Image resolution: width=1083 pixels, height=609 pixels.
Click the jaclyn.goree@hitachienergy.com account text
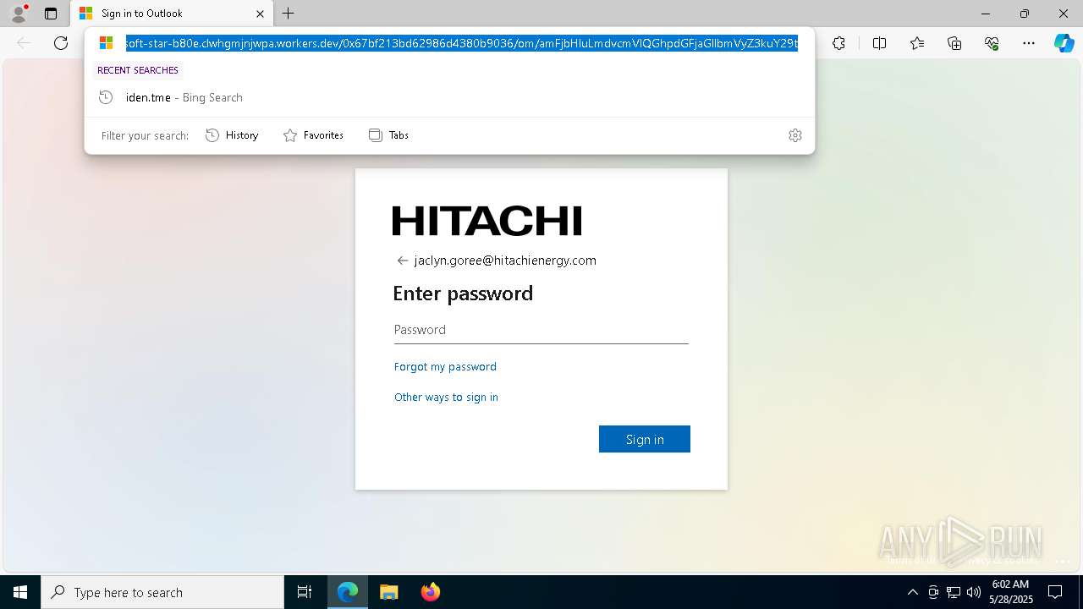tap(505, 261)
